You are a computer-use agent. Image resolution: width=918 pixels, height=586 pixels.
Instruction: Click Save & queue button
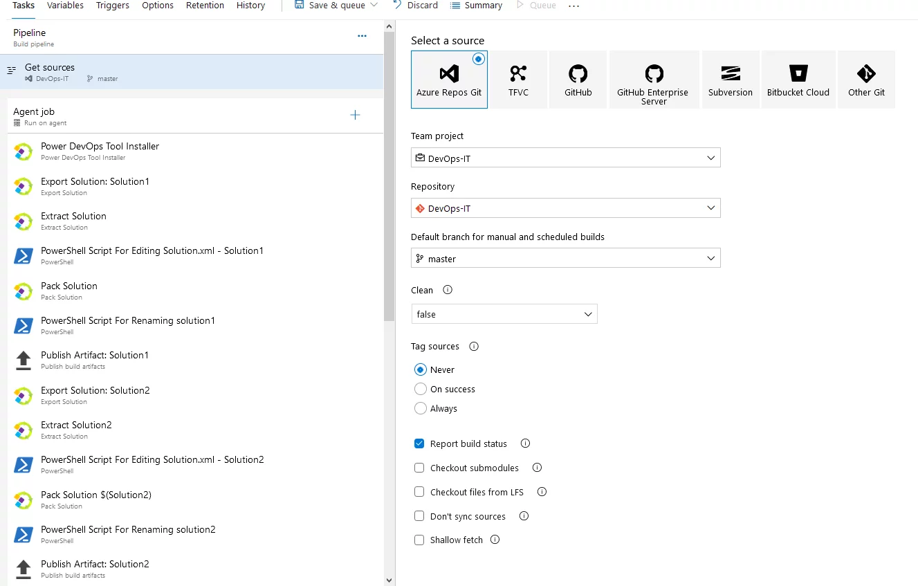(329, 5)
